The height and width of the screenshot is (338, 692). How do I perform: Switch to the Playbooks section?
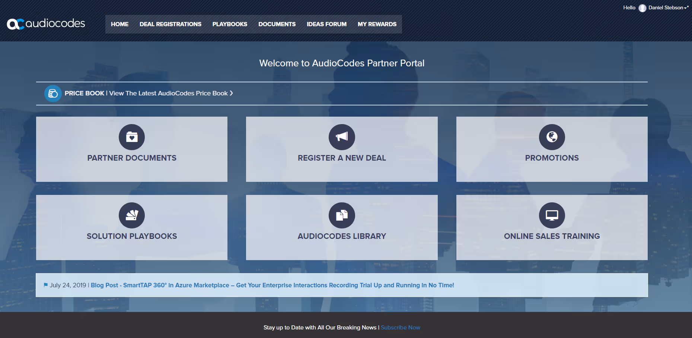point(229,24)
